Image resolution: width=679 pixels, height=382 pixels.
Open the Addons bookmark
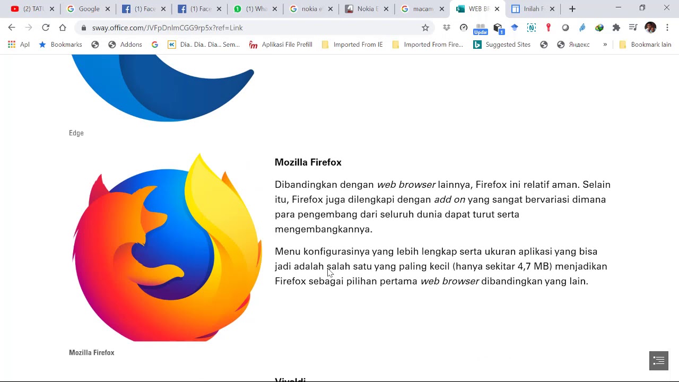click(125, 45)
